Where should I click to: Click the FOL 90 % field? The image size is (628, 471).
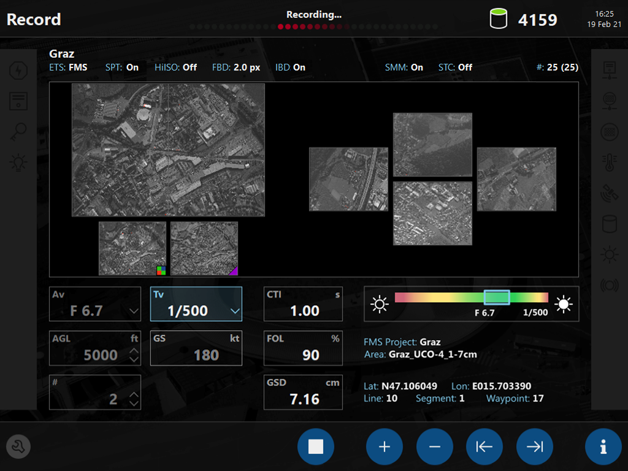303,348
